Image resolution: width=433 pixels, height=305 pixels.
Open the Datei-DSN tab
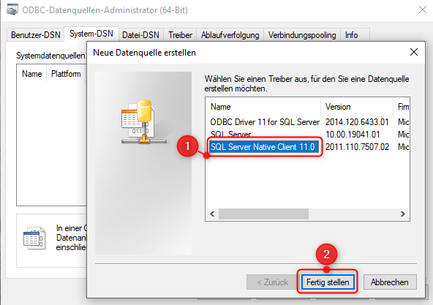pos(141,35)
